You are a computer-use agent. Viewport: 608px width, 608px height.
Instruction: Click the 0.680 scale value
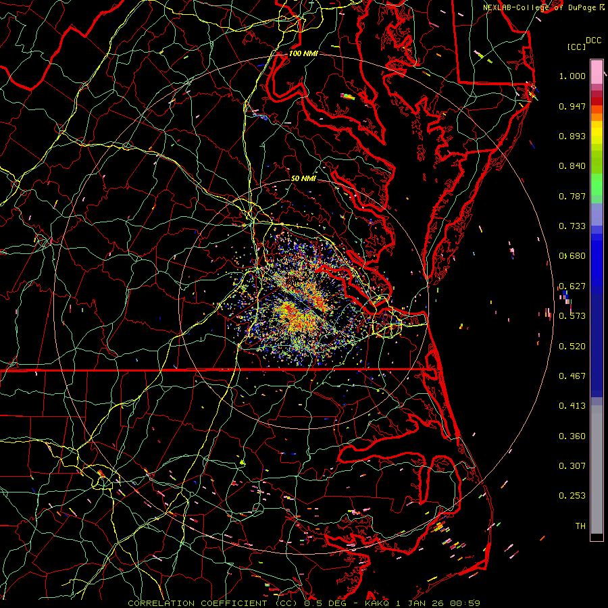572,256
